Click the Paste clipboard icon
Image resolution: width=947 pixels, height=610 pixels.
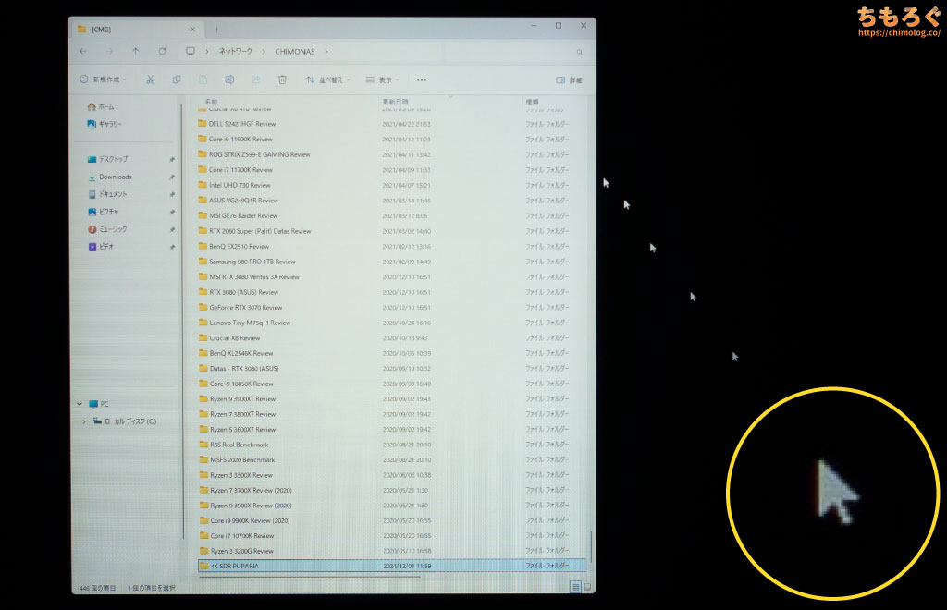(203, 79)
